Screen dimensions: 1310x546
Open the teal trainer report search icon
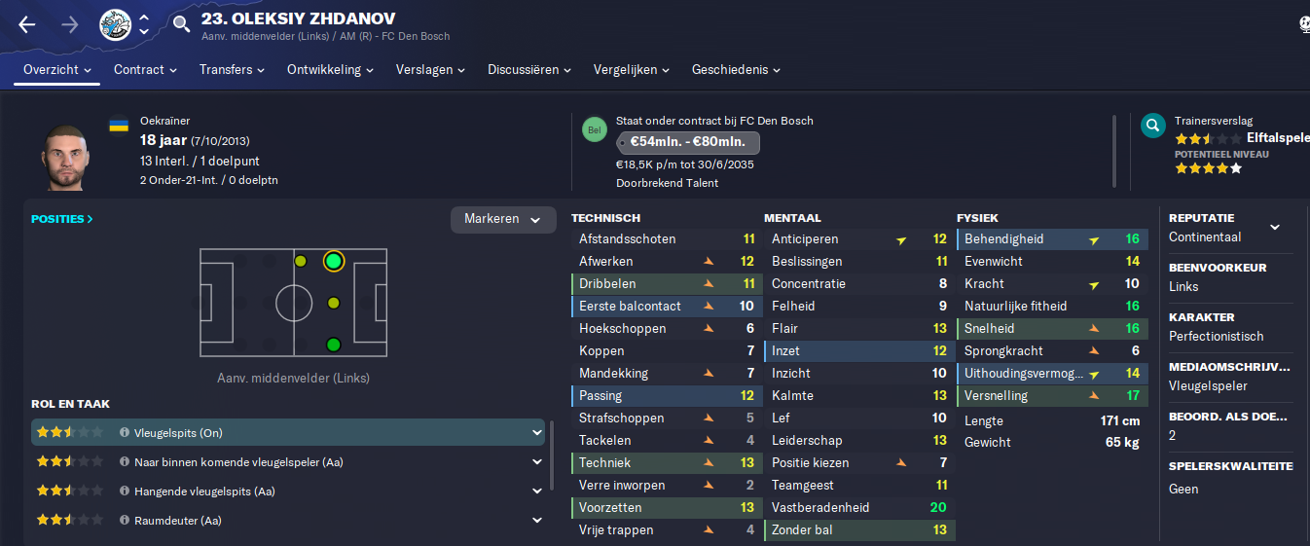[x=1153, y=125]
